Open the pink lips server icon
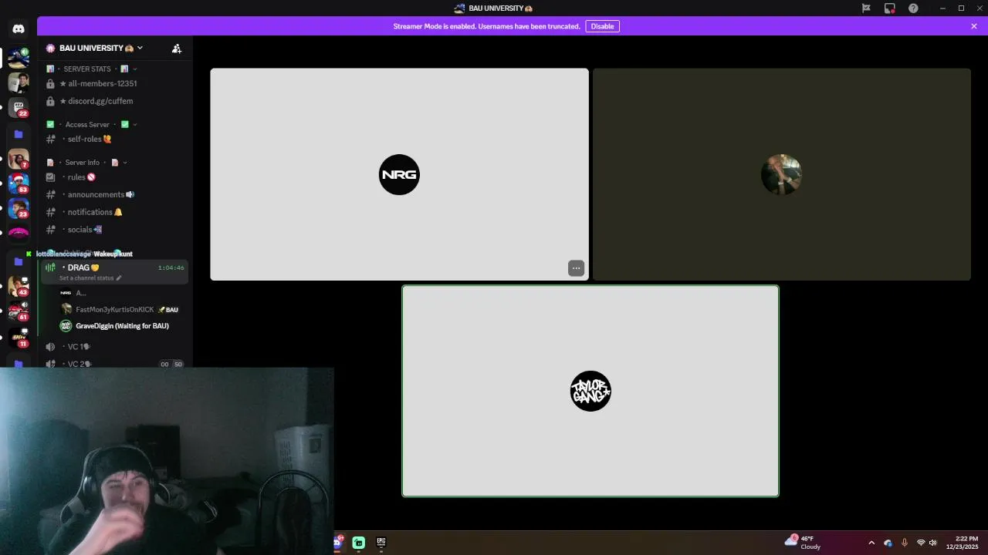Viewport: 988px width, 555px height. pos(19,232)
